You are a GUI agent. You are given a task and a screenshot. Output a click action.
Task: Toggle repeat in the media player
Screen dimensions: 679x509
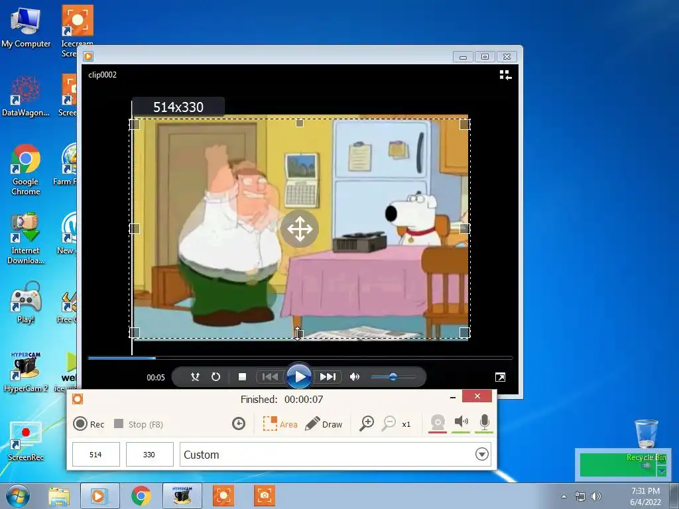point(216,377)
